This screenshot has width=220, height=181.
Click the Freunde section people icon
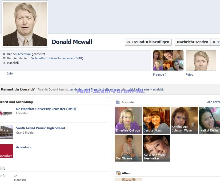pyautogui.click(x=118, y=102)
